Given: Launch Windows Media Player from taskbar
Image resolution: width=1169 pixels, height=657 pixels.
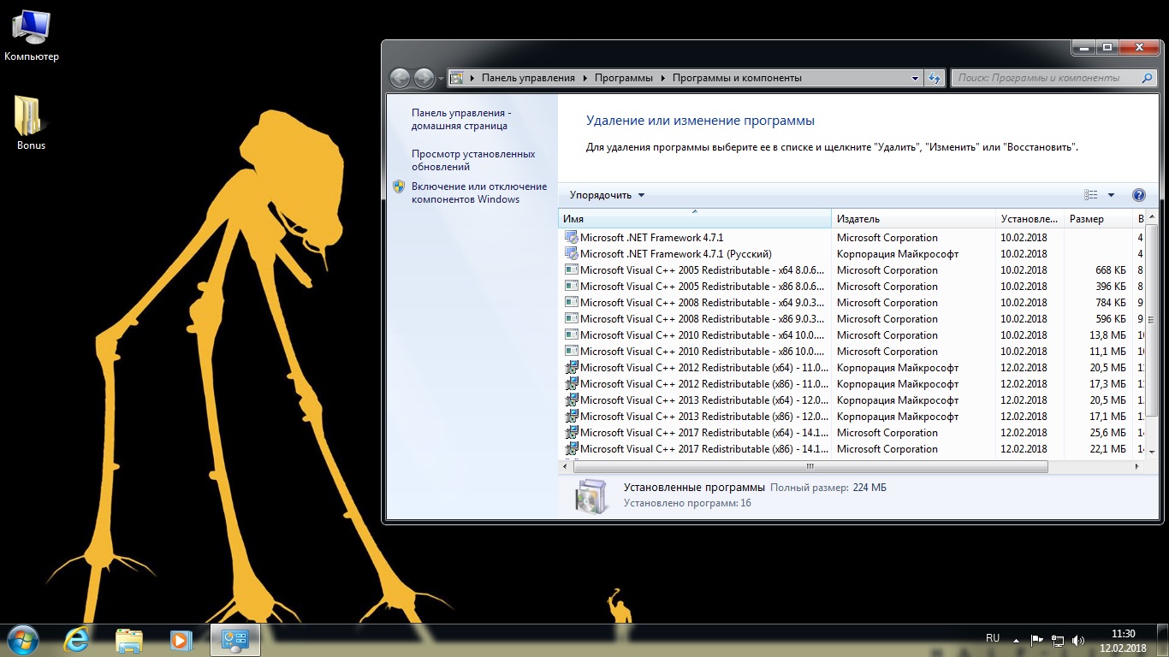Looking at the screenshot, I should 181,640.
